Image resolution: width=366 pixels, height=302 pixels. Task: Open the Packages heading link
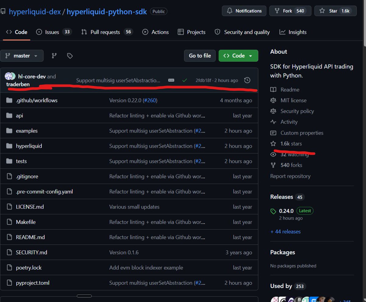(x=283, y=252)
